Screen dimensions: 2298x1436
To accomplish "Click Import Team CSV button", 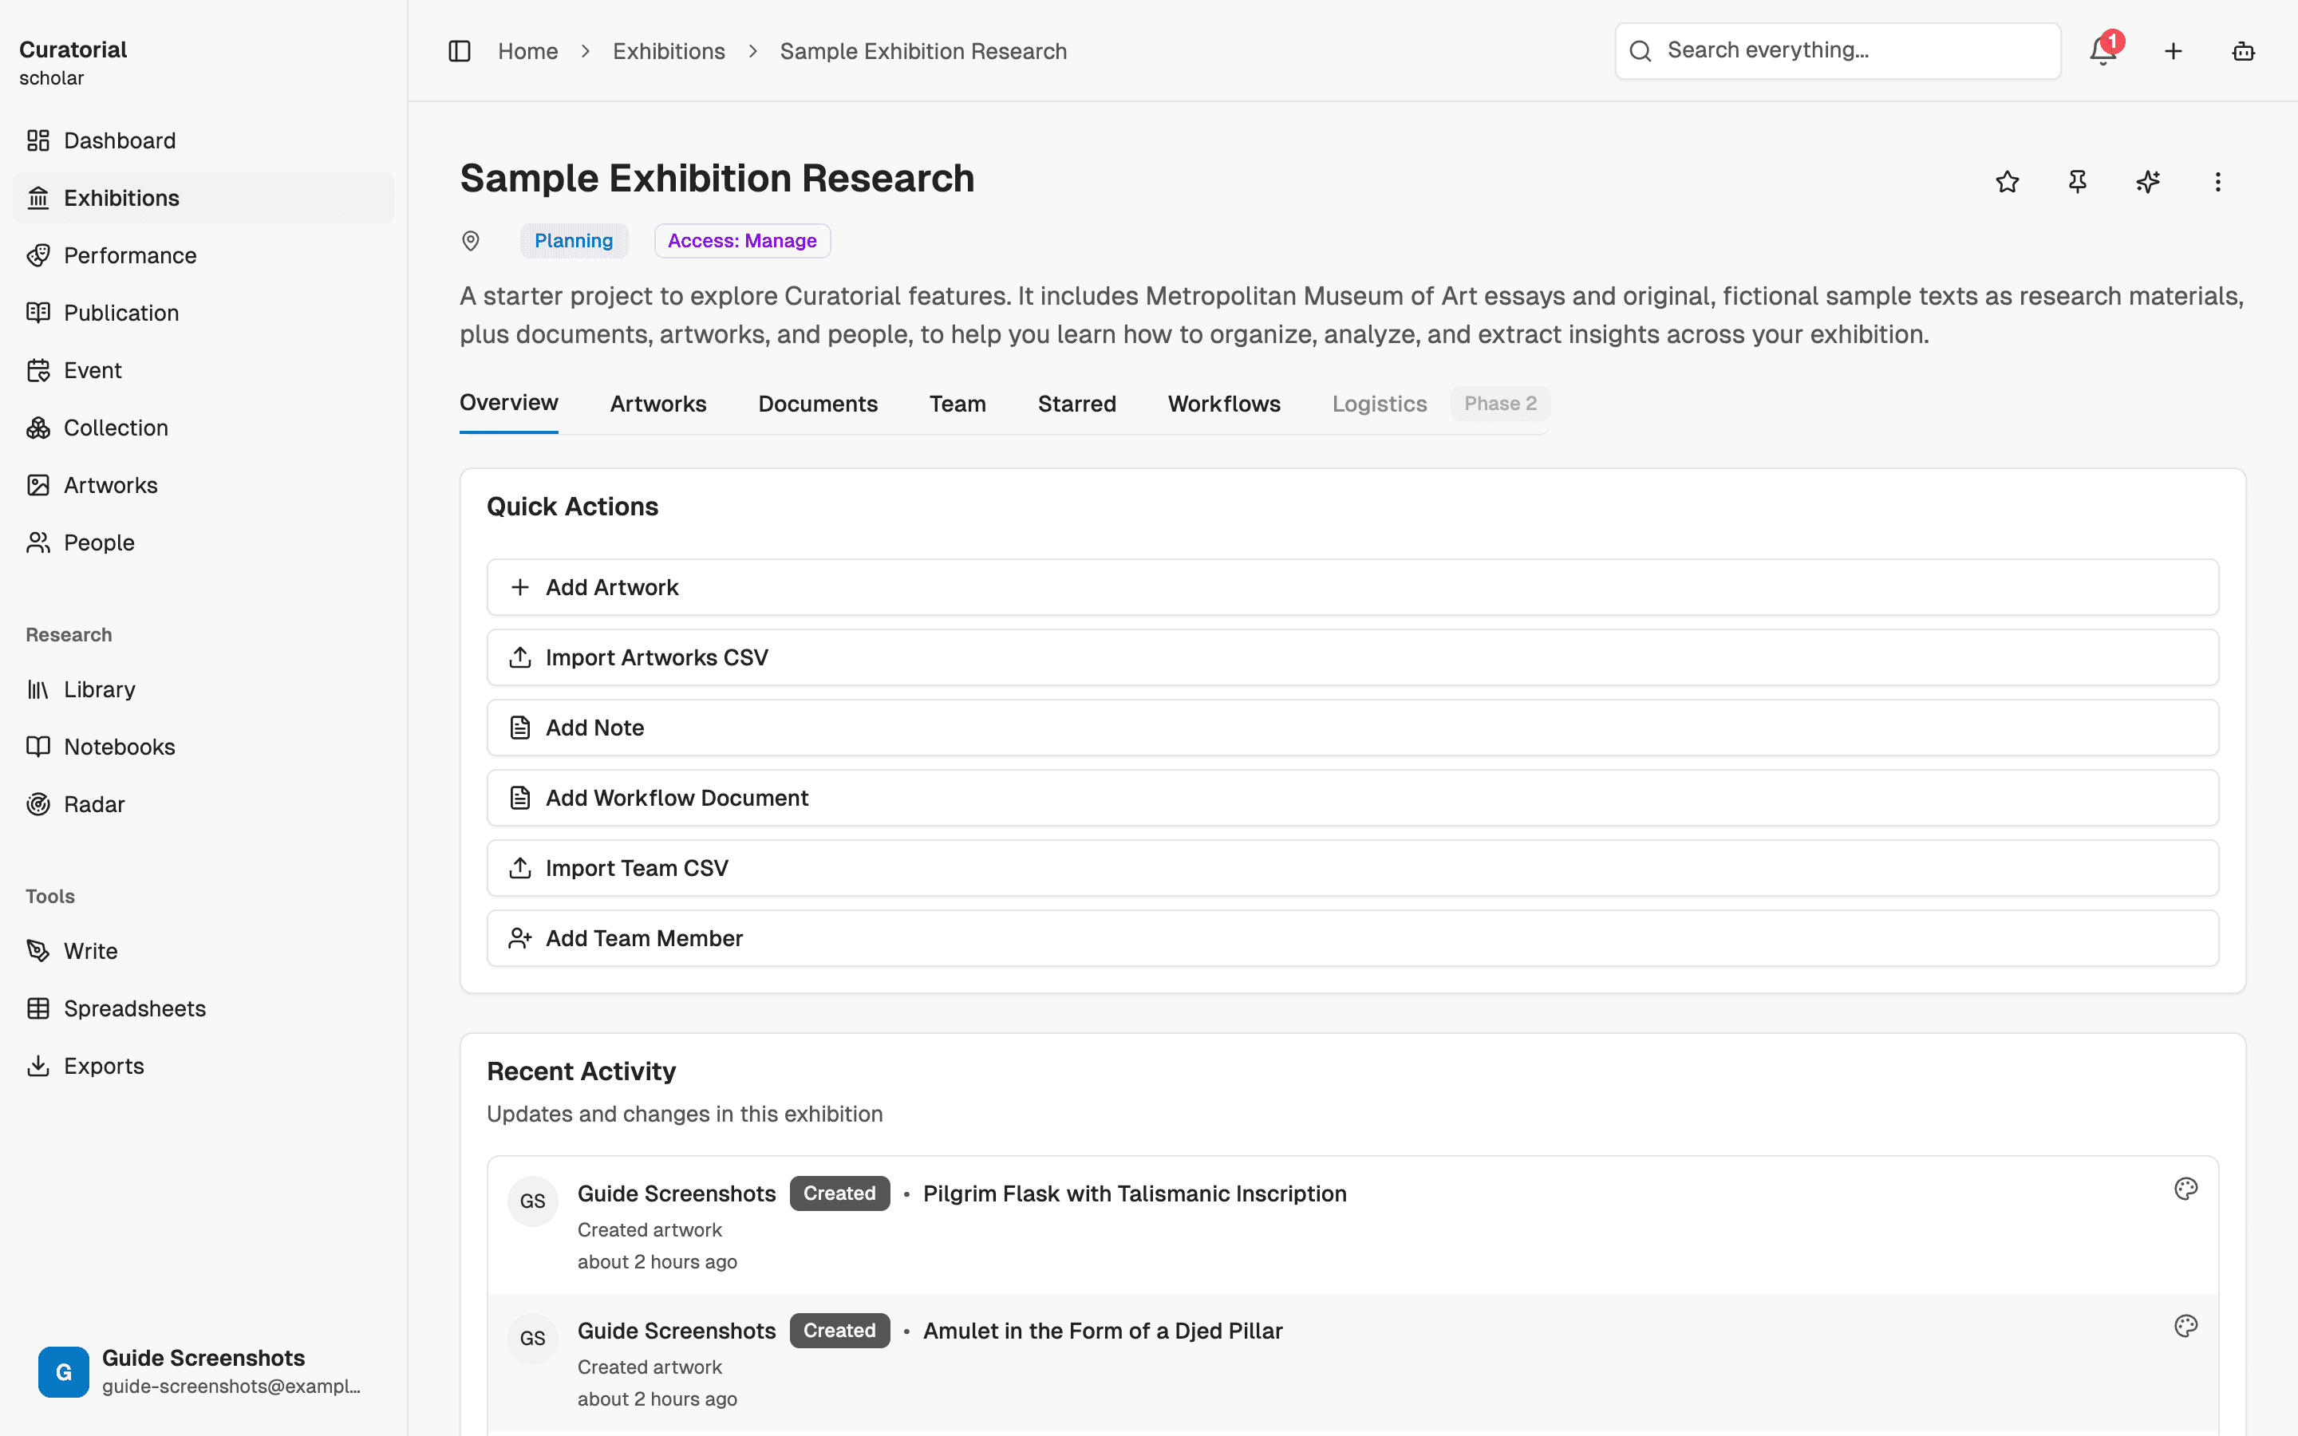I will [1352, 868].
